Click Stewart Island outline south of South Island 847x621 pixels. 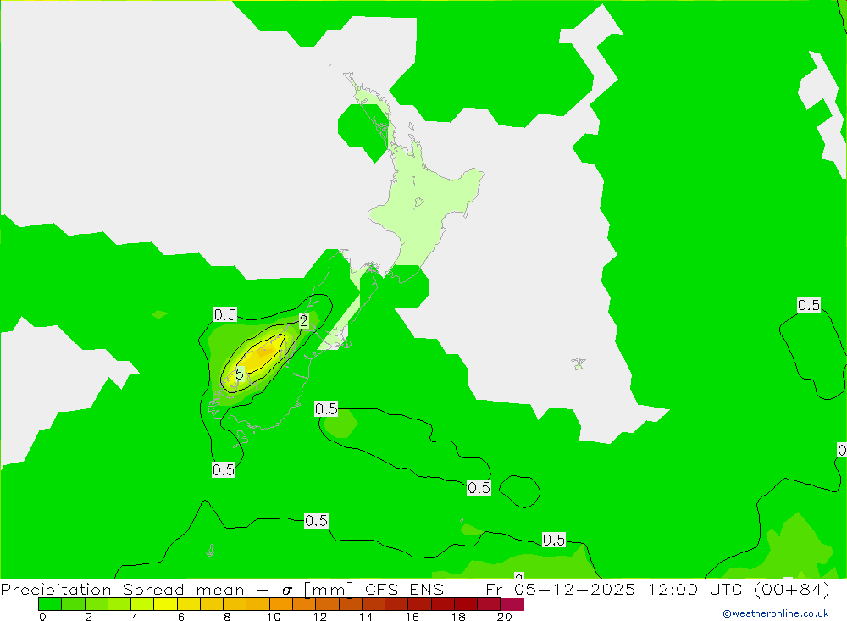[241, 438]
